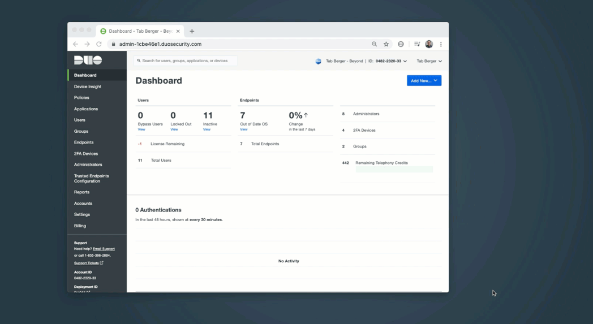
Task: Open the Tab Berger user menu
Action: (x=429, y=61)
